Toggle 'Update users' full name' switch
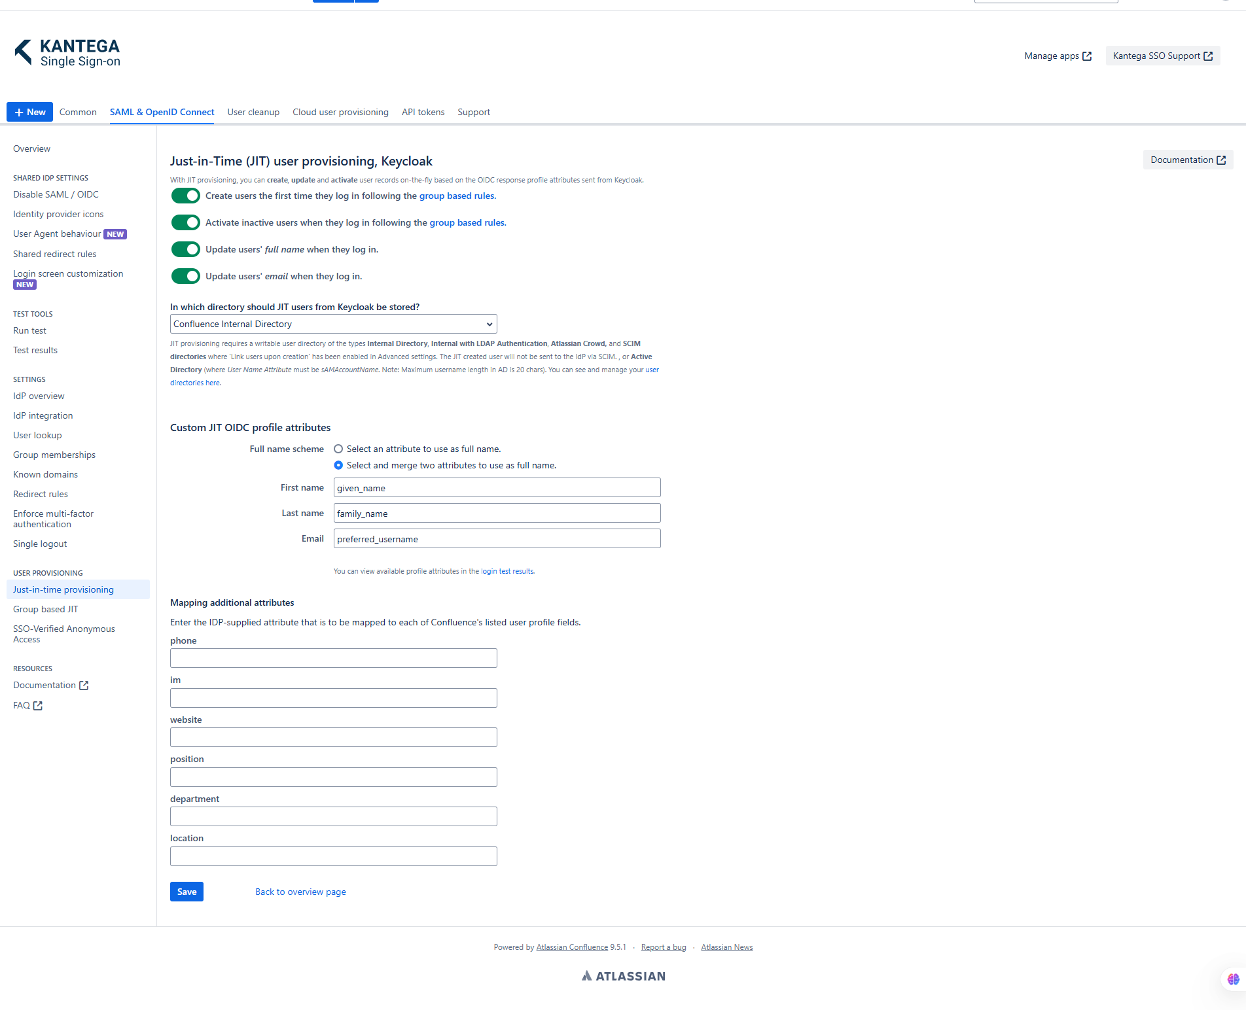The image size is (1246, 1010). 186,249
